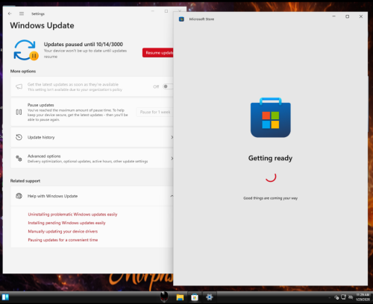The width and height of the screenshot is (373, 304).
Task: Click the tray icon beside the clock
Action: (x=351, y=297)
